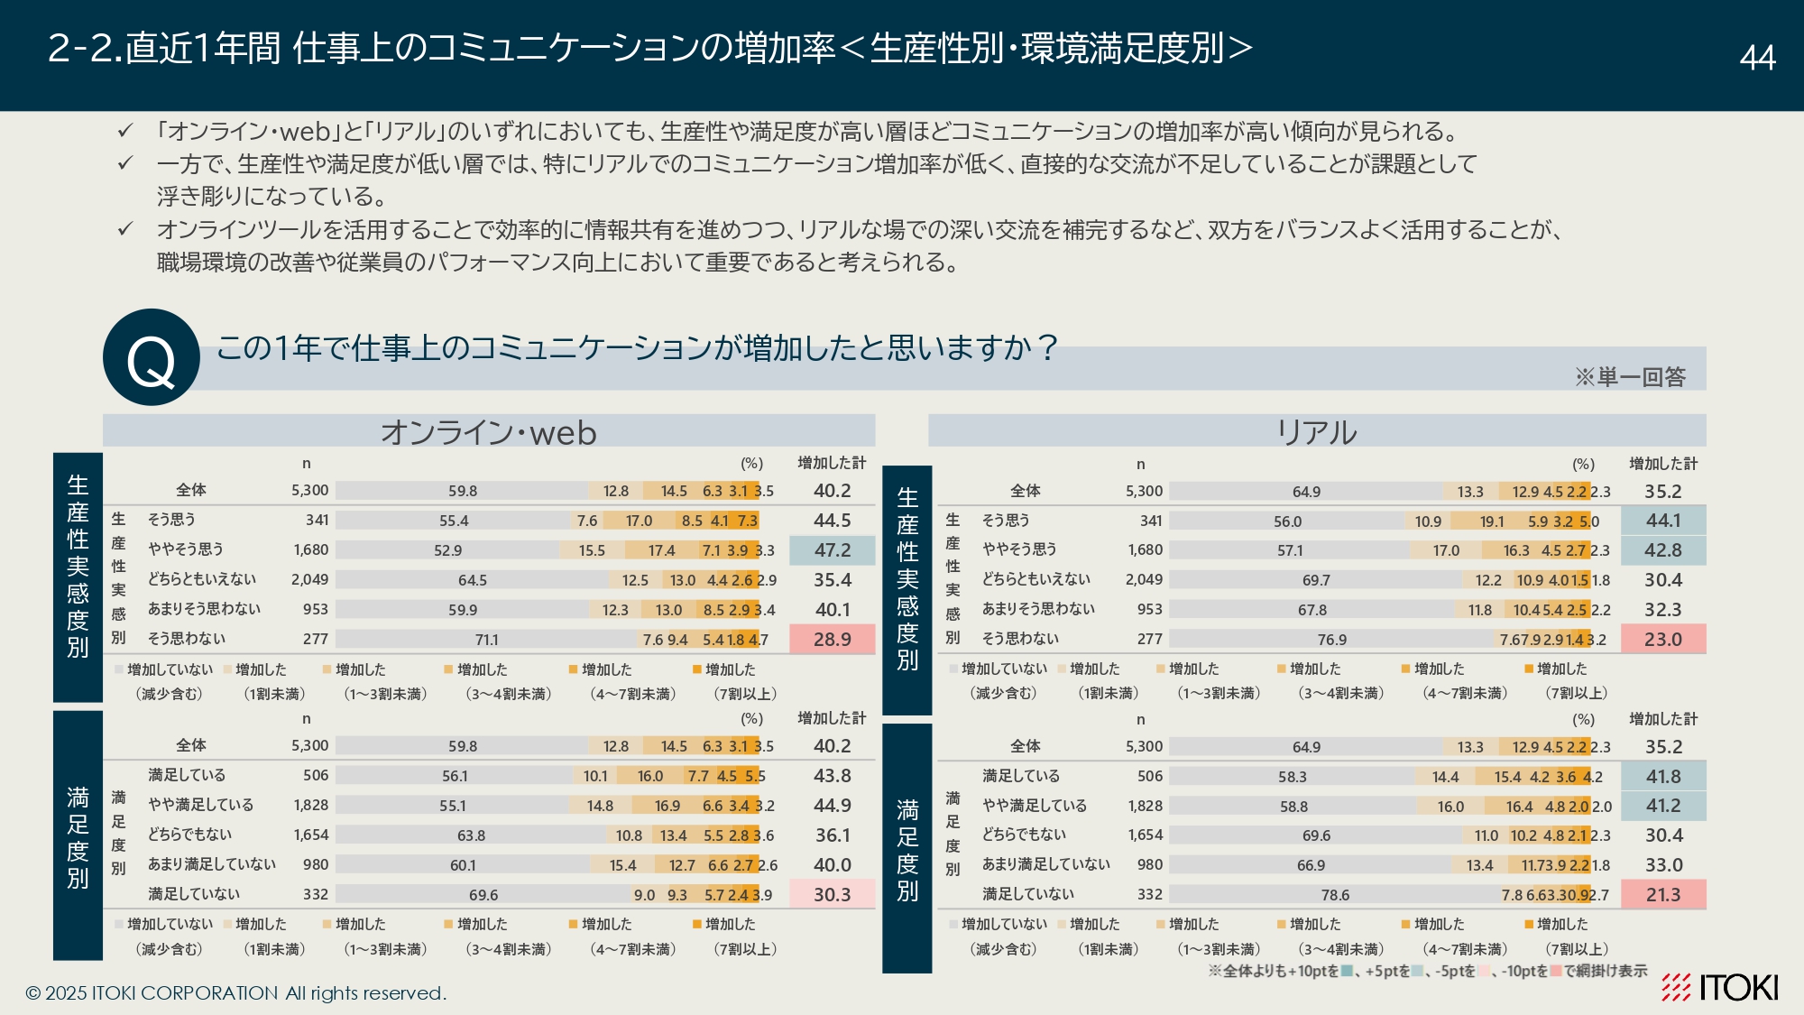Click the red highlighted total 21.3
This screenshot has height=1015, width=1804.
[1663, 894]
